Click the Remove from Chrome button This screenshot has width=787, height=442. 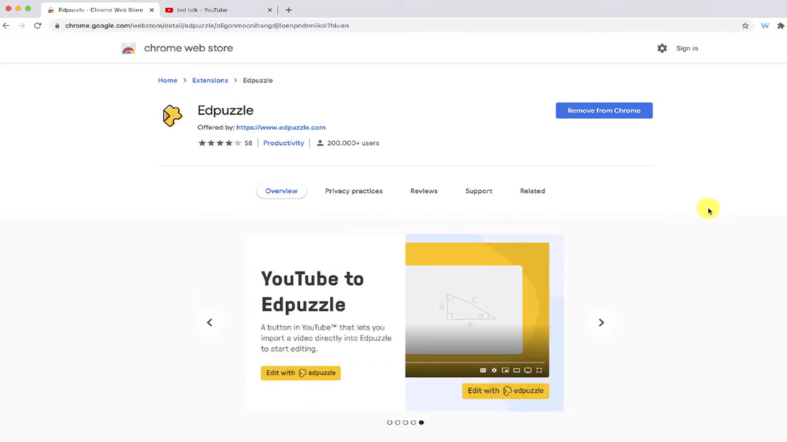(604, 110)
